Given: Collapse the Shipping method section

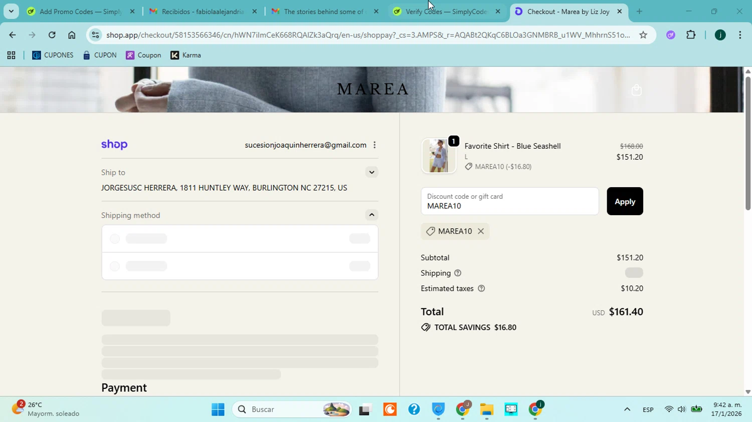Looking at the screenshot, I should [x=371, y=215].
